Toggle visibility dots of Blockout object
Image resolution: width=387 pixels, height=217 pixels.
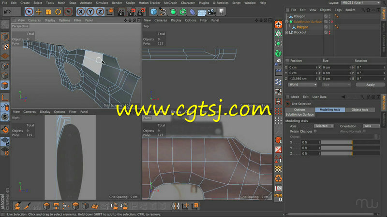(x=330, y=32)
